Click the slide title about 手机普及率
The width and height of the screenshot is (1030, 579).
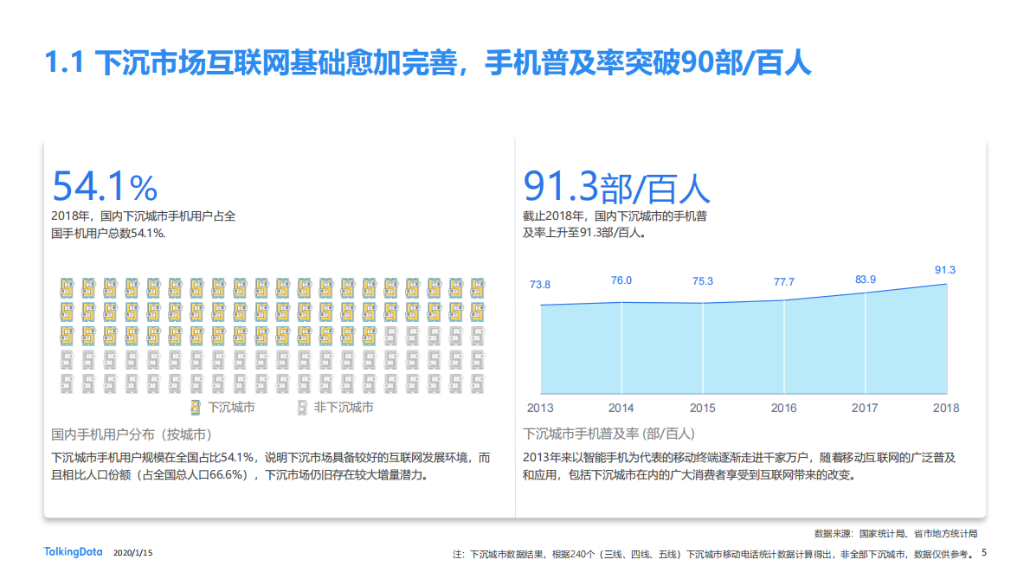click(x=428, y=60)
